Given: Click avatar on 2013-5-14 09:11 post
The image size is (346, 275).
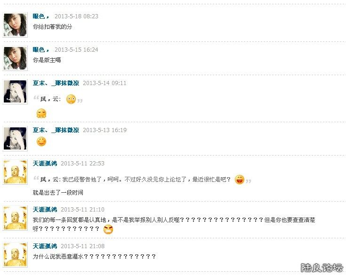Looking at the screenshot, I should pos(15,92).
